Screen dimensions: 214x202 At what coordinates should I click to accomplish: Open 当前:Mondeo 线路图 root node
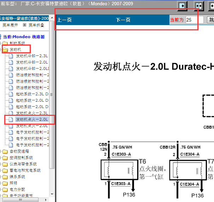pyautogui.click(x=24, y=37)
